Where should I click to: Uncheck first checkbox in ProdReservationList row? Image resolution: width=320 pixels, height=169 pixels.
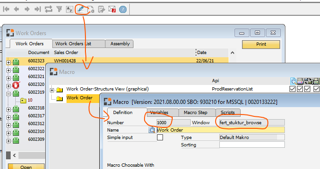[292, 89]
